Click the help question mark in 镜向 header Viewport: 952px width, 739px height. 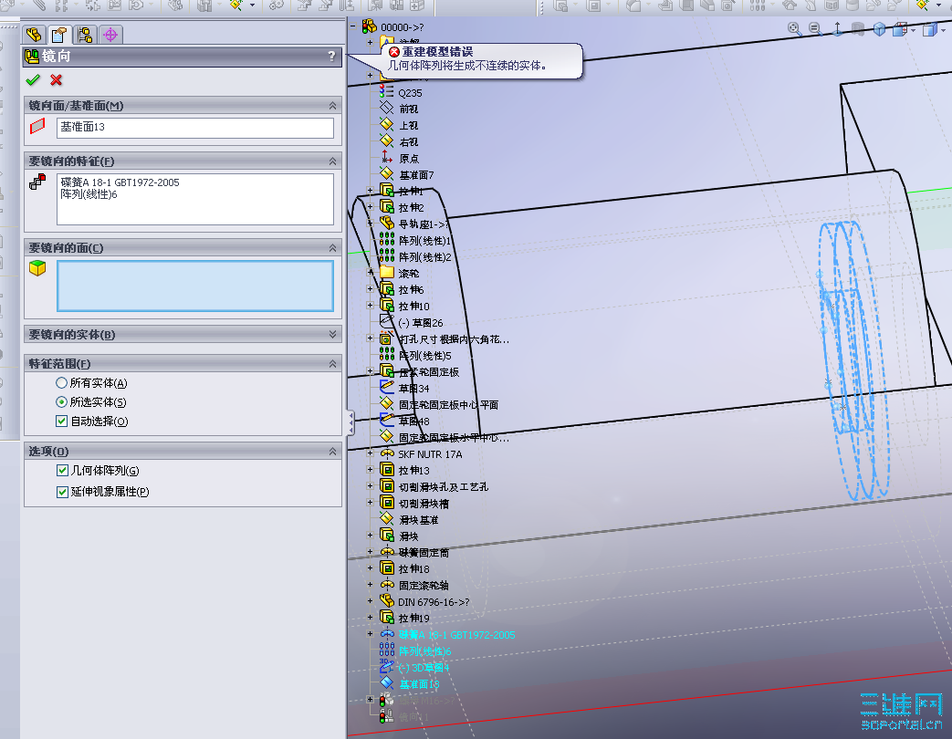[x=331, y=57]
